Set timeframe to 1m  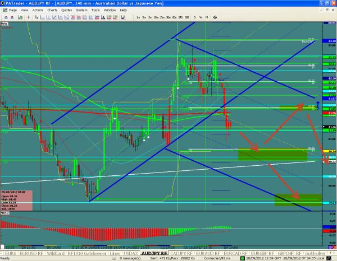click(x=138, y=18)
